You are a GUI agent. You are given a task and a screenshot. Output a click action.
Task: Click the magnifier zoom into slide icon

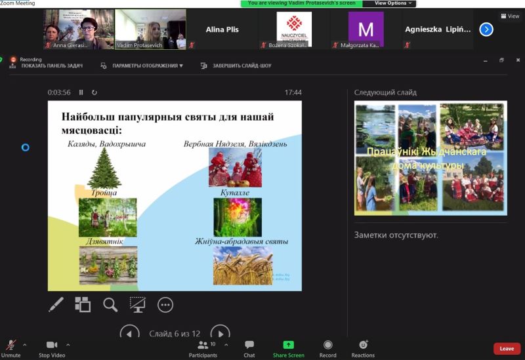[x=110, y=304]
